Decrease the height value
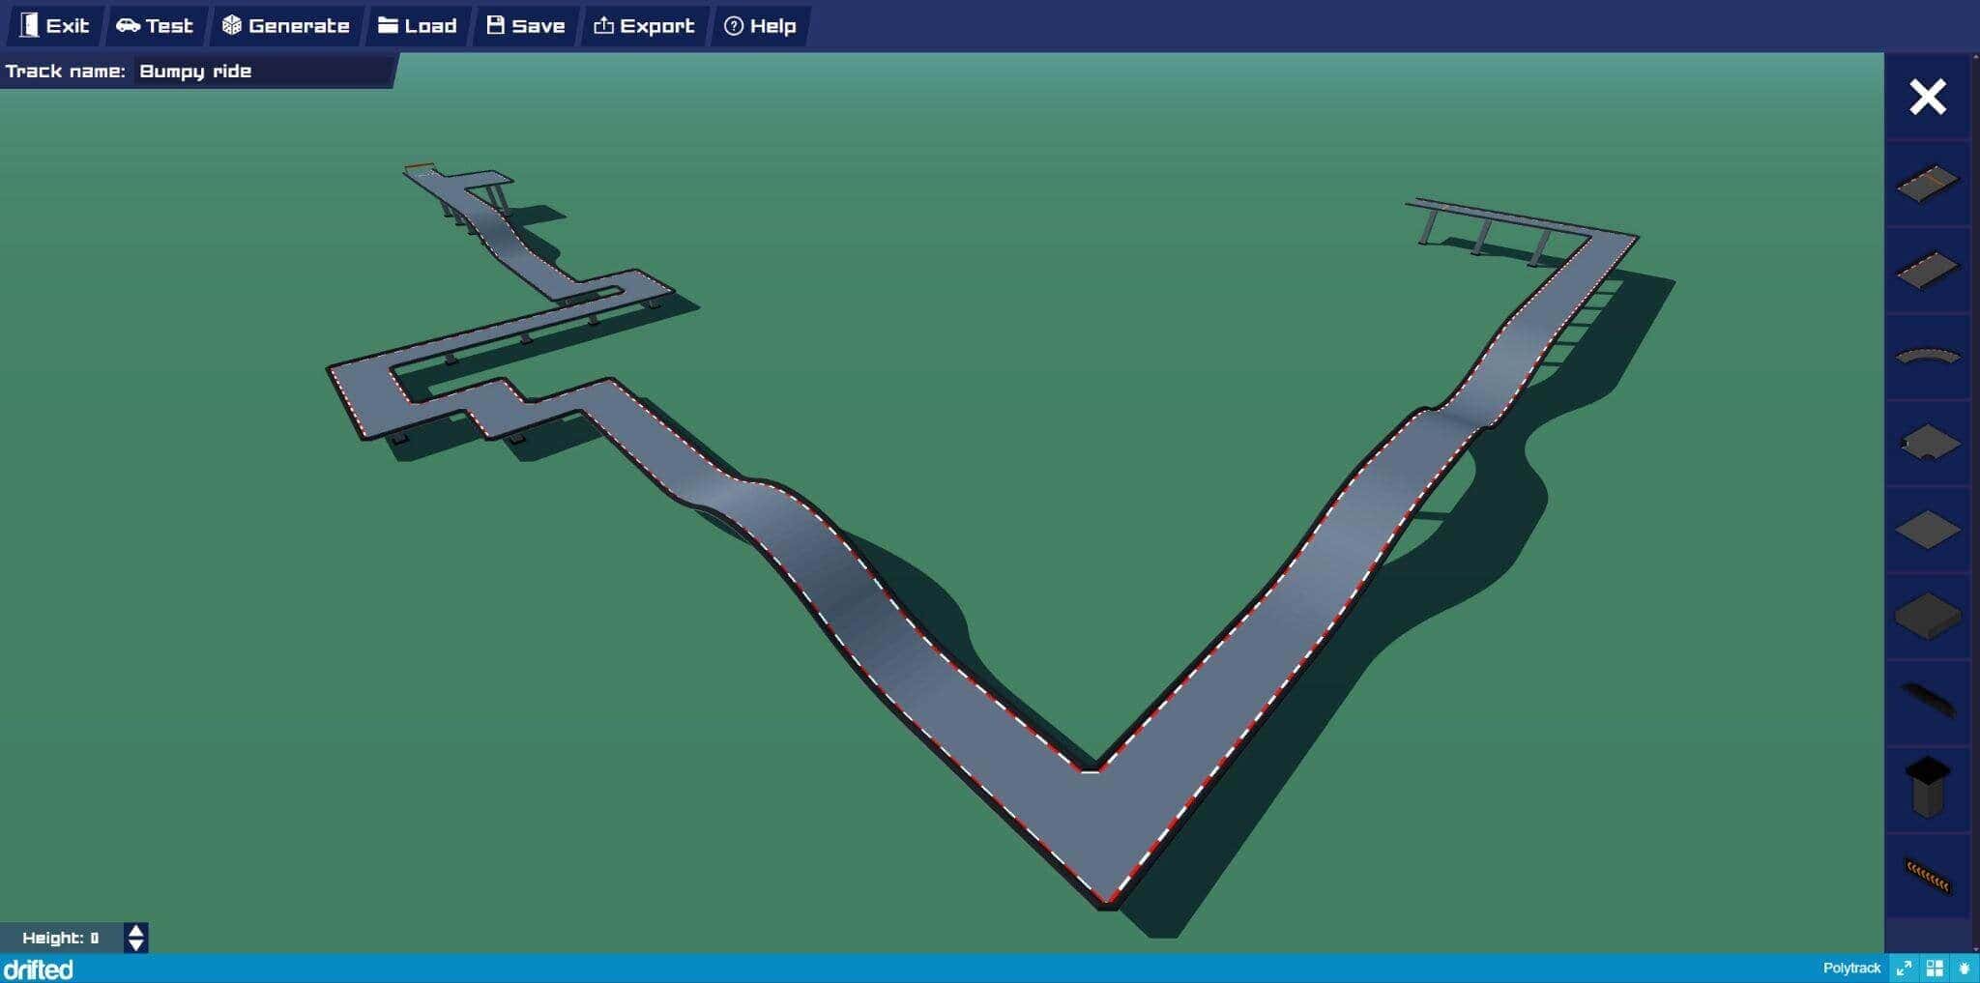 [x=135, y=944]
